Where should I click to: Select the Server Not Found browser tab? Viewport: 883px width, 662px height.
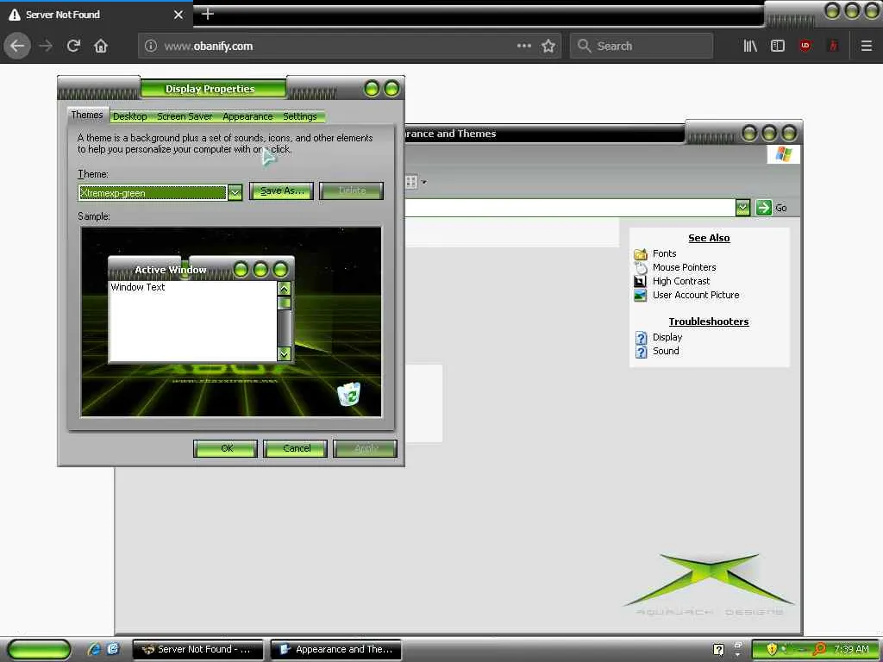(96, 15)
